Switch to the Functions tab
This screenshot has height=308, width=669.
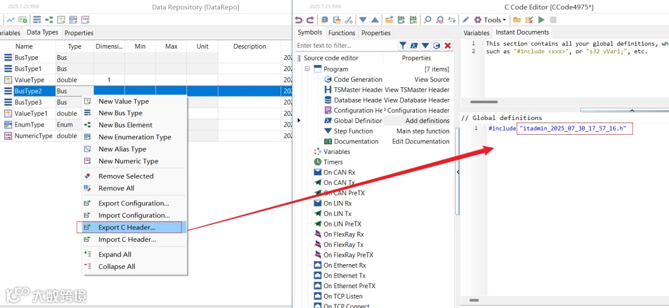pyautogui.click(x=341, y=33)
